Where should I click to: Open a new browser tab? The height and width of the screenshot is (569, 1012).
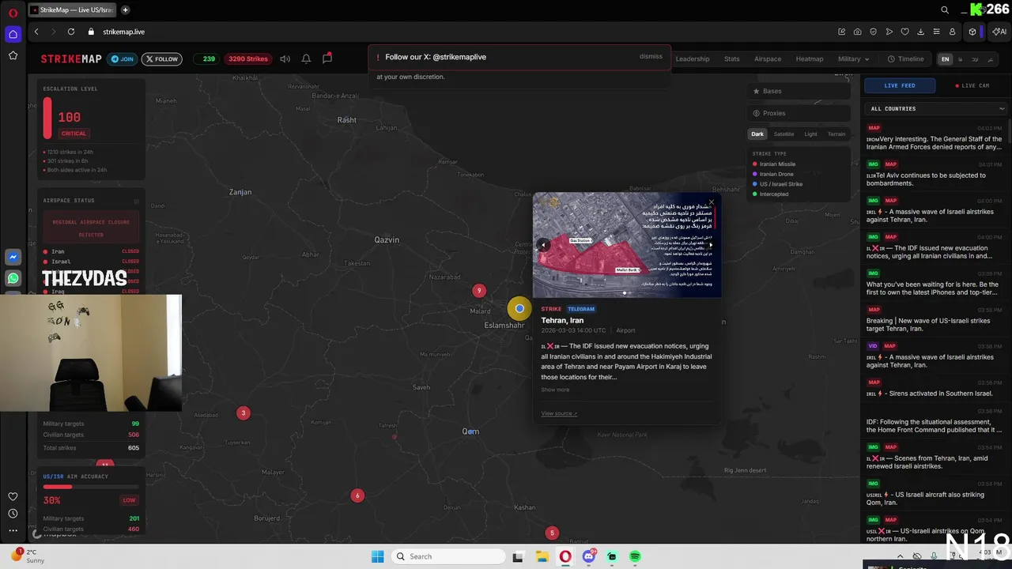pos(125,9)
